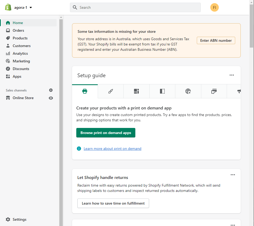254x226 pixels.
Task: Open Analytics in the sidebar
Action: (x=20, y=53)
